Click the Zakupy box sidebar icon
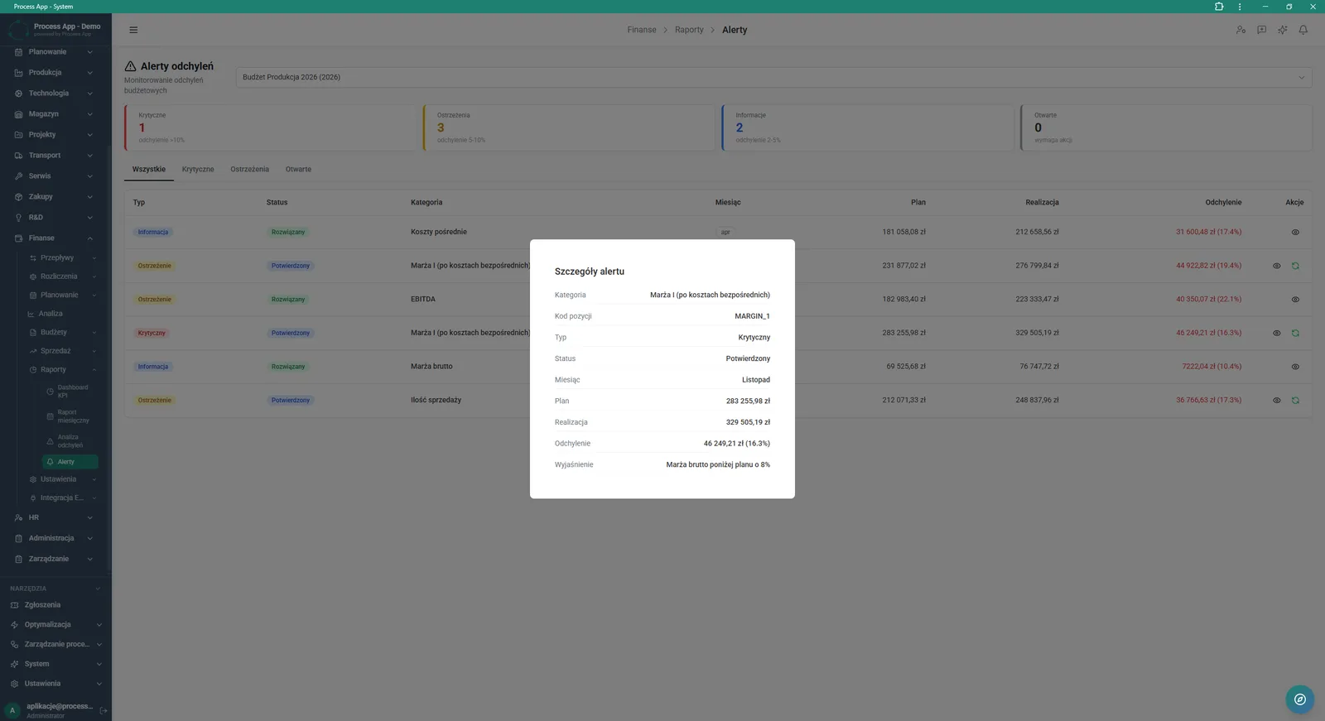1325x721 pixels. (x=18, y=197)
